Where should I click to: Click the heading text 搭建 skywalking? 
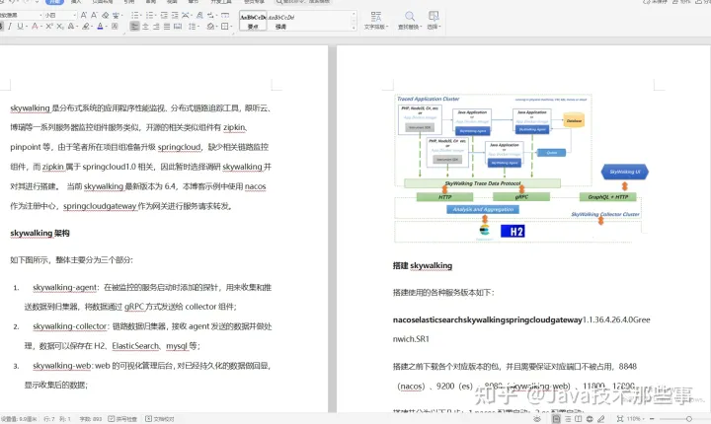[x=423, y=265]
